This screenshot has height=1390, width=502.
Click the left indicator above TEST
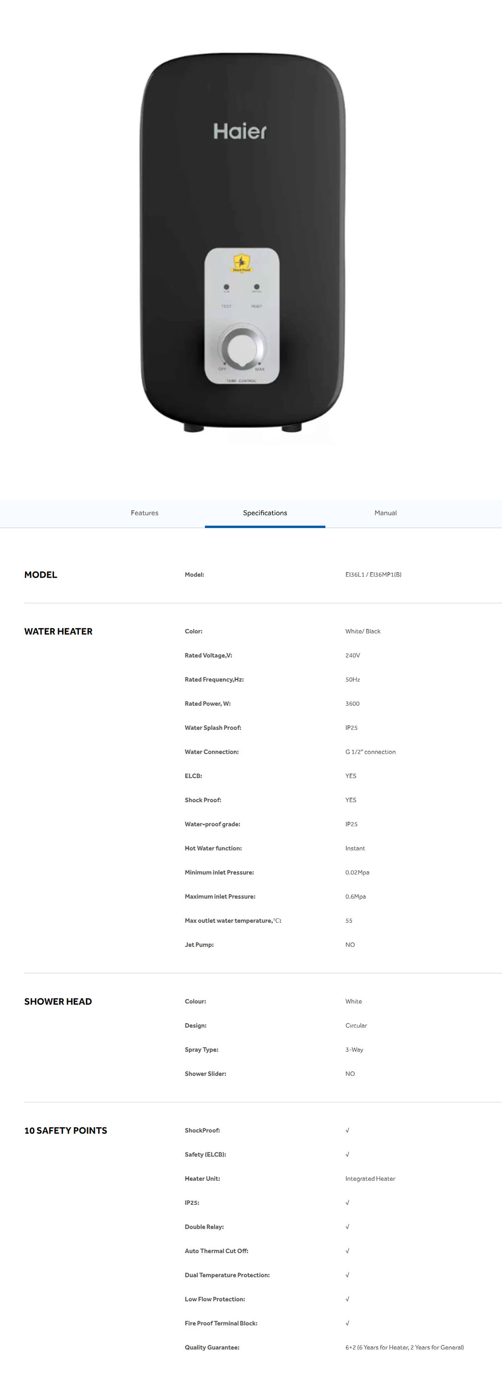[x=226, y=287]
